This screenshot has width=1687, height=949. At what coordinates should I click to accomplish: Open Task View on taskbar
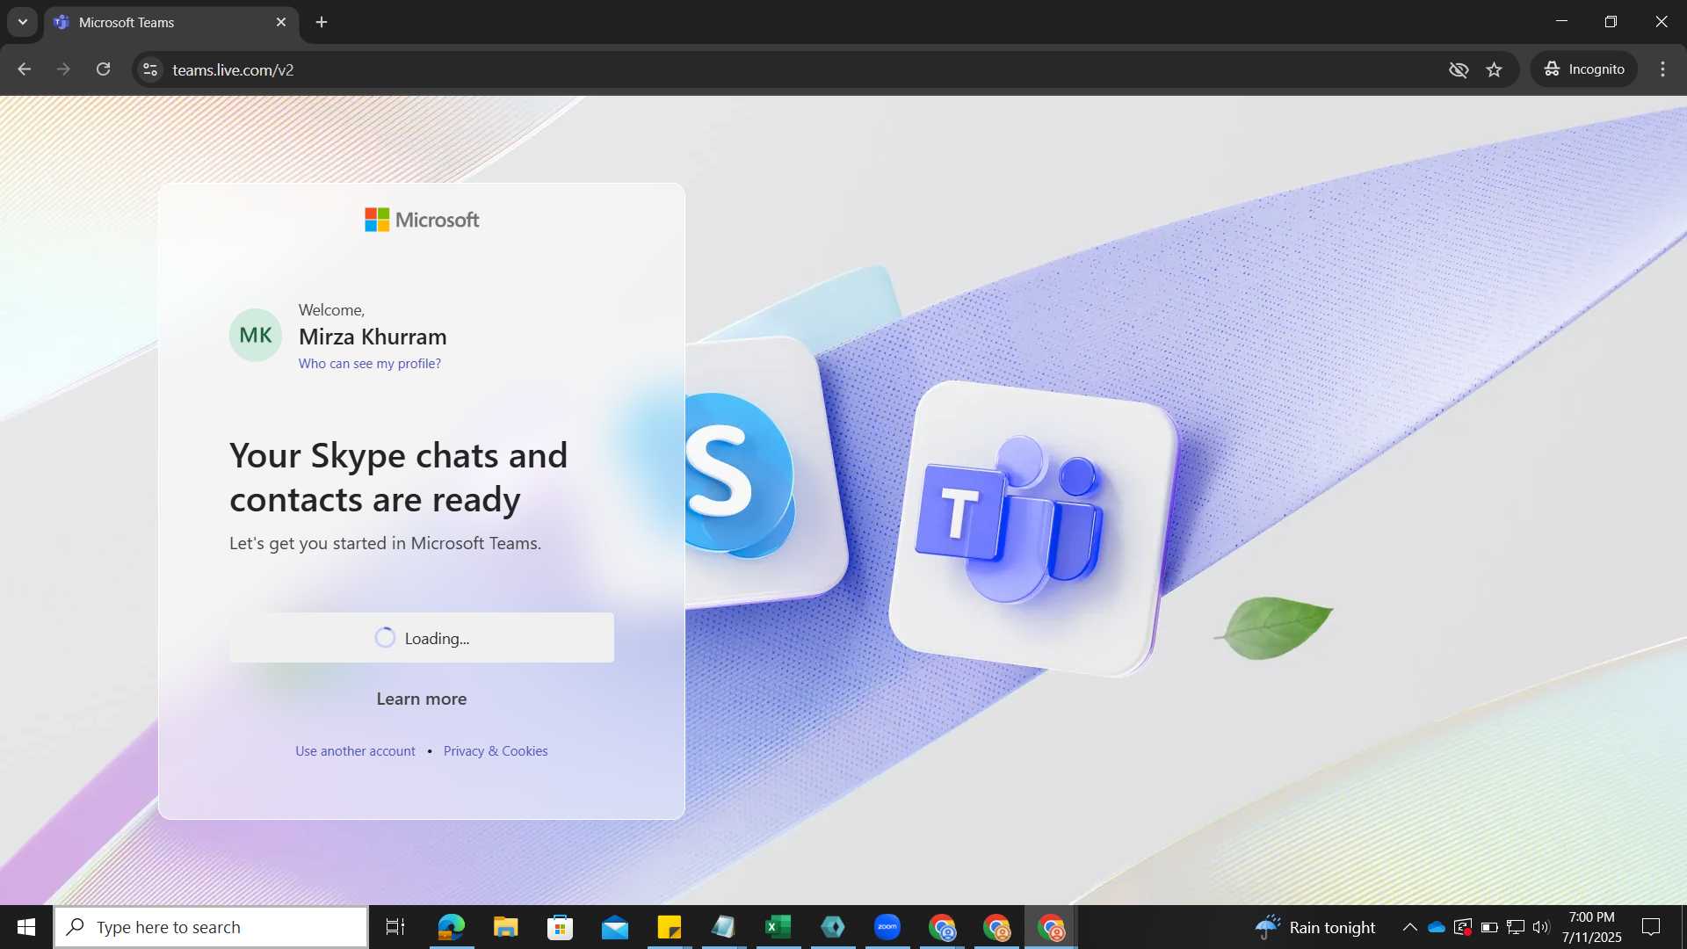[395, 927]
